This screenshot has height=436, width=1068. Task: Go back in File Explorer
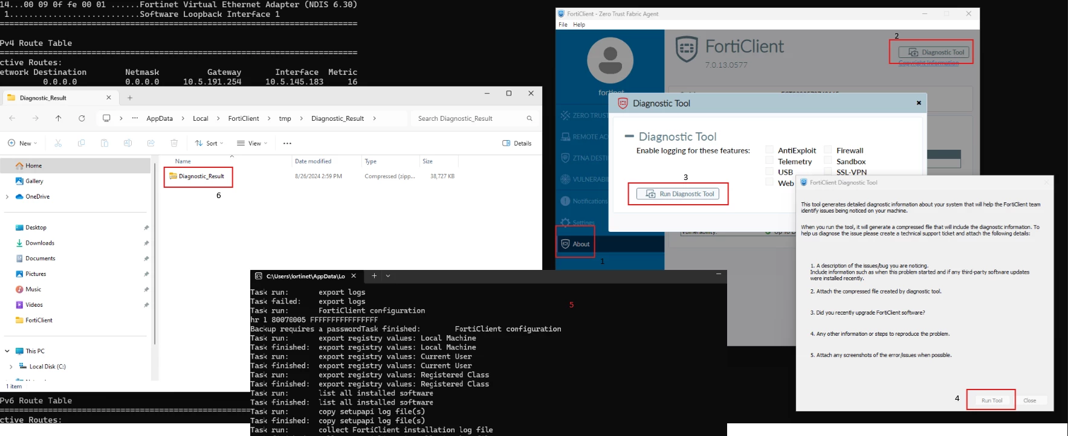pos(12,118)
